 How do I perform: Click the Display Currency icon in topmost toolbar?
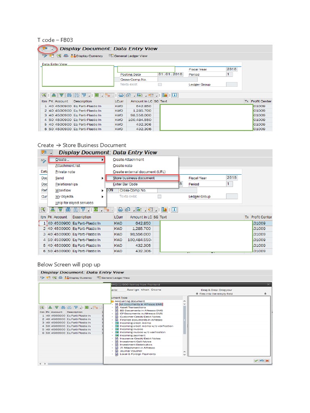coord(74,56)
